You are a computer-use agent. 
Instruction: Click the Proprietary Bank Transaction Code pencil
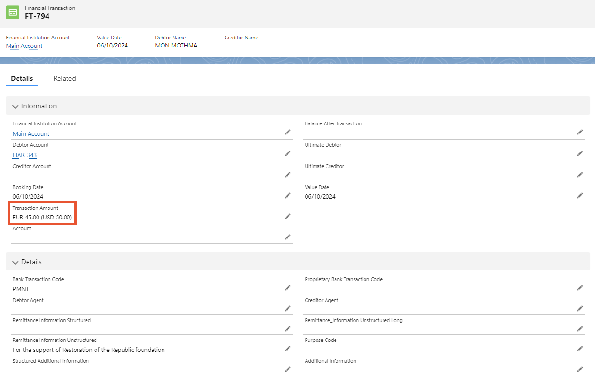(580, 288)
